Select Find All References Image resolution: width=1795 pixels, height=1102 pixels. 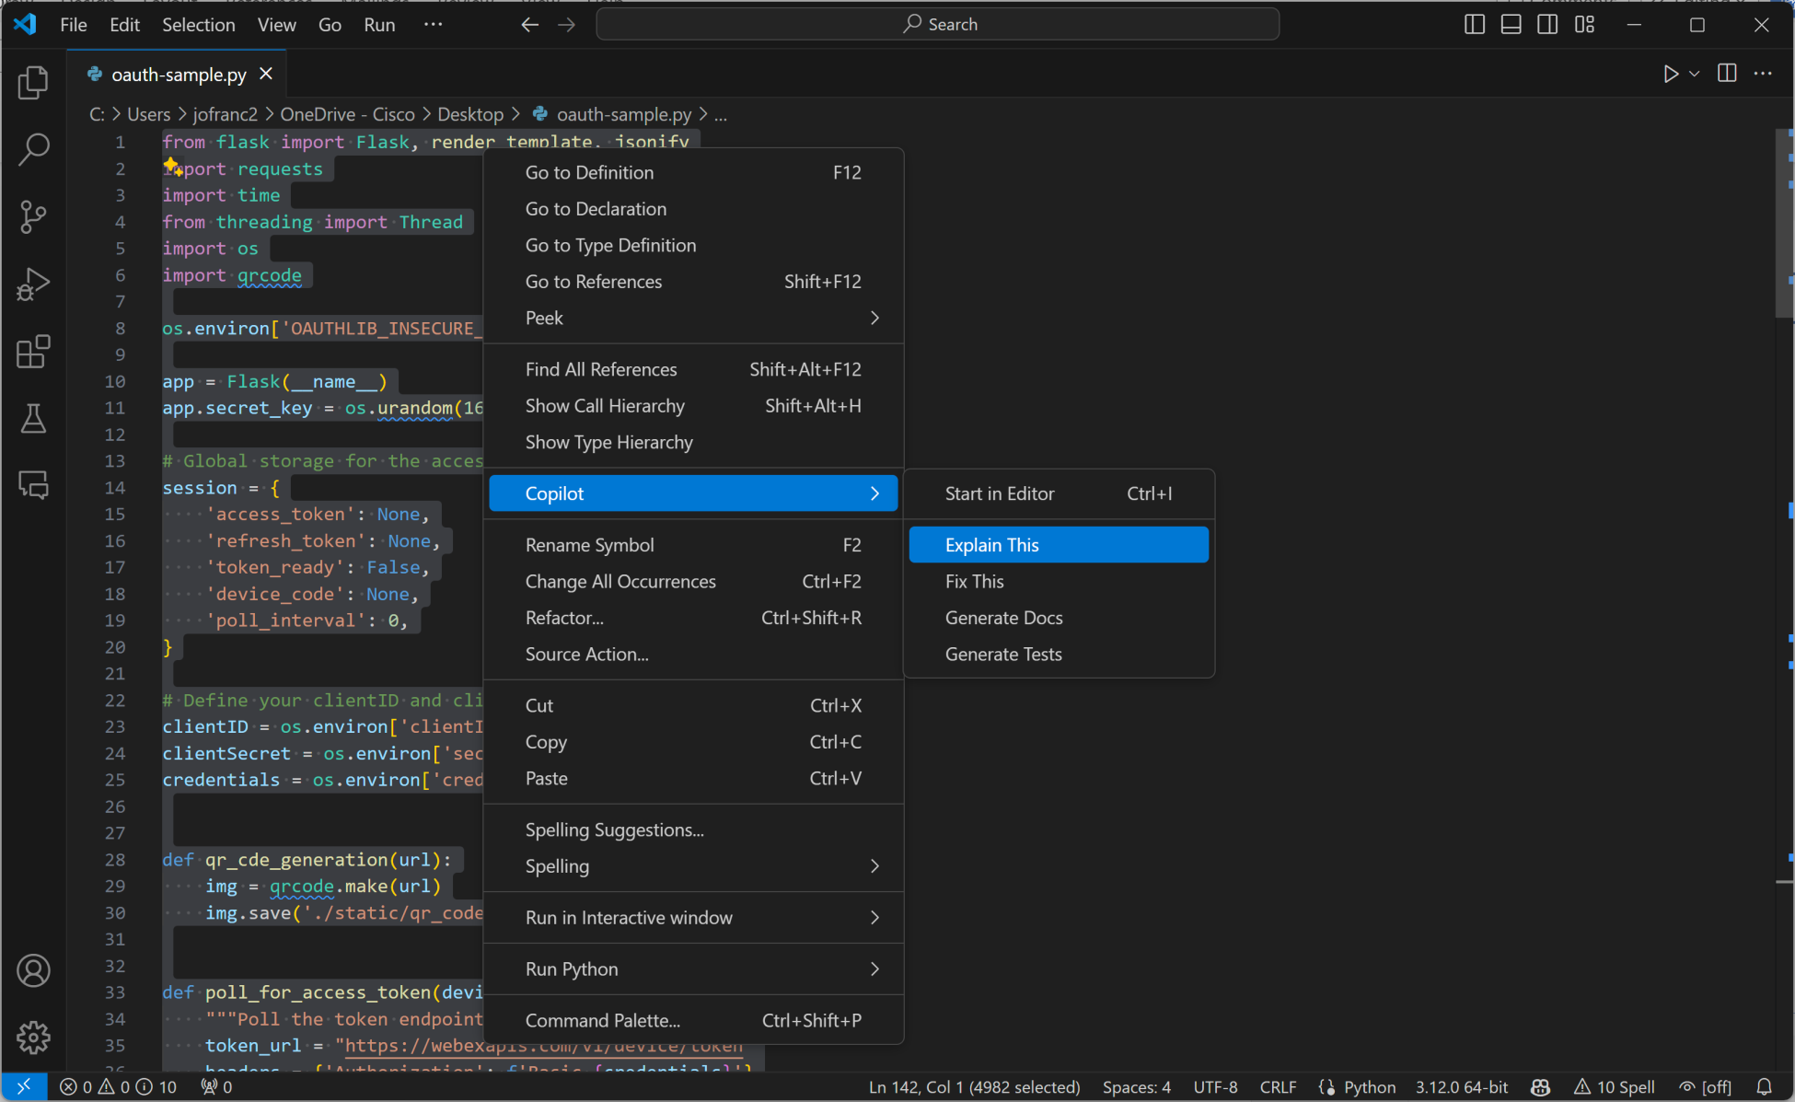(x=693, y=369)
